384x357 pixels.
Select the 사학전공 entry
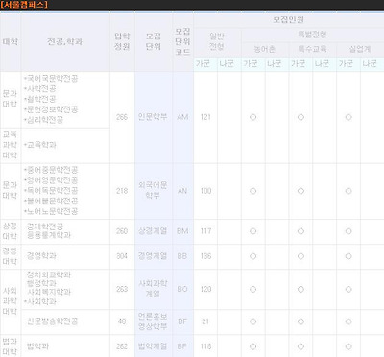[40, 88]
